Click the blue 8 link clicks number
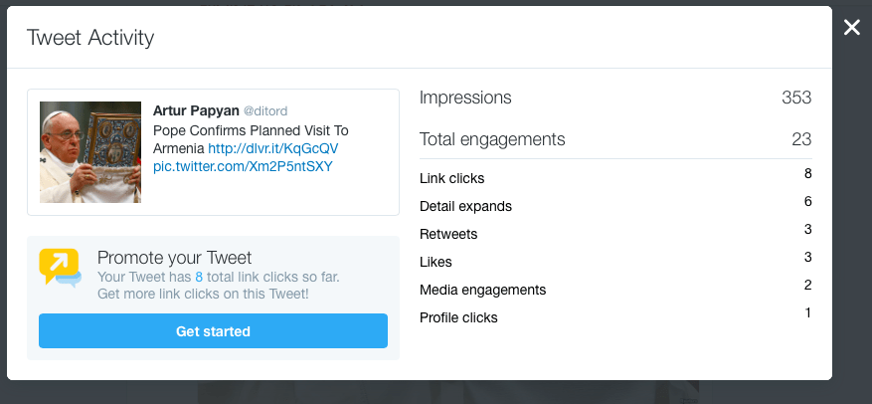This screenshot has height=404, width=872. pyautogui.click(x=199, y=277)
